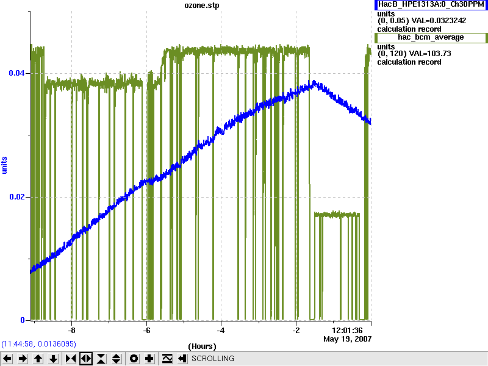Screen dimensions: 488x366
Task: Select the hac_bcm_average legend entry
Action: point(431,38)
